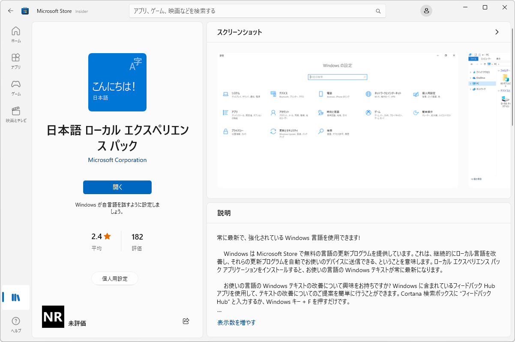
Task: Click the search magnifier icon
Action: 378,11
